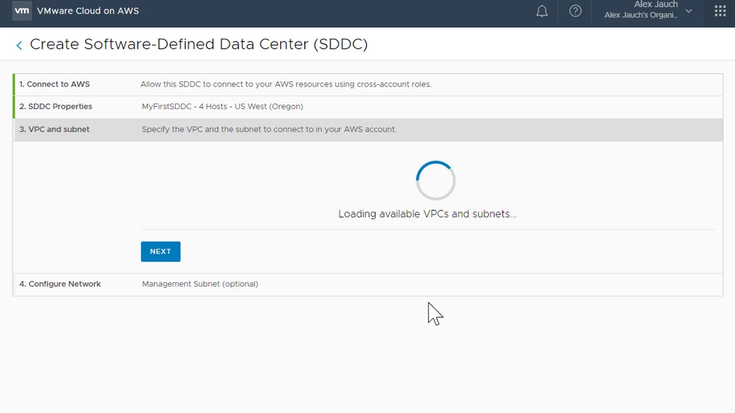
Task: Click the Alex Jauch's Organi... organization name
Action: click(x=641, y=15)
